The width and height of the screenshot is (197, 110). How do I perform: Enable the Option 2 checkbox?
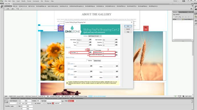click(x=69, y=69)
